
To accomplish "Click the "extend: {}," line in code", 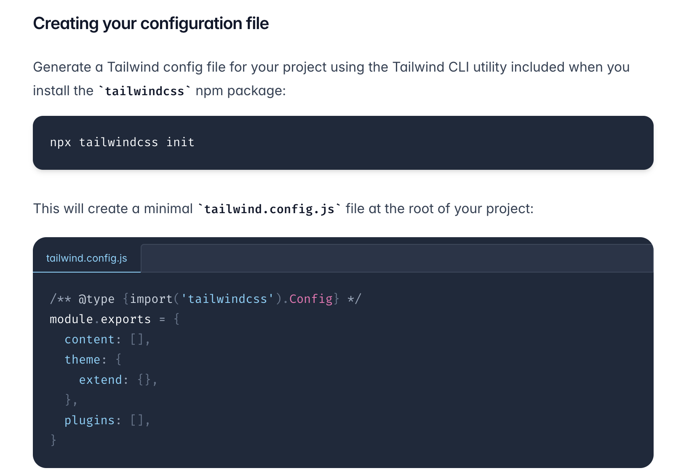I will click(118, 380).
